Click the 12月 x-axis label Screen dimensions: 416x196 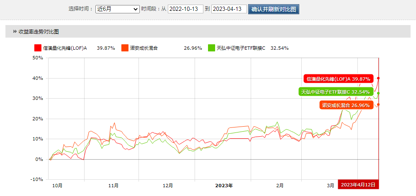click(168, 186)
